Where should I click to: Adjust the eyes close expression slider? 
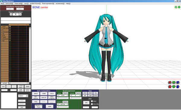click(x=63, y=98)
